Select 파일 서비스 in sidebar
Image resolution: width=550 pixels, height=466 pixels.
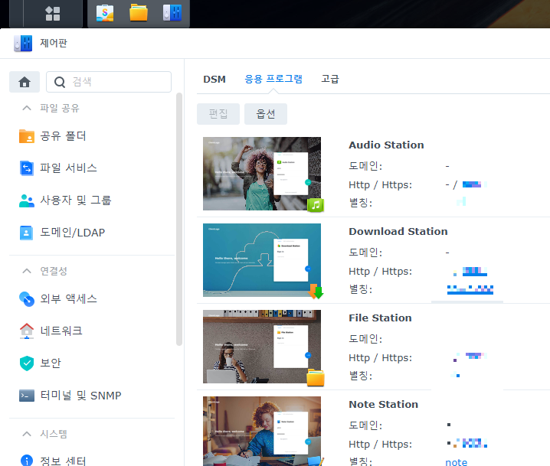click(x=68, y=168)
